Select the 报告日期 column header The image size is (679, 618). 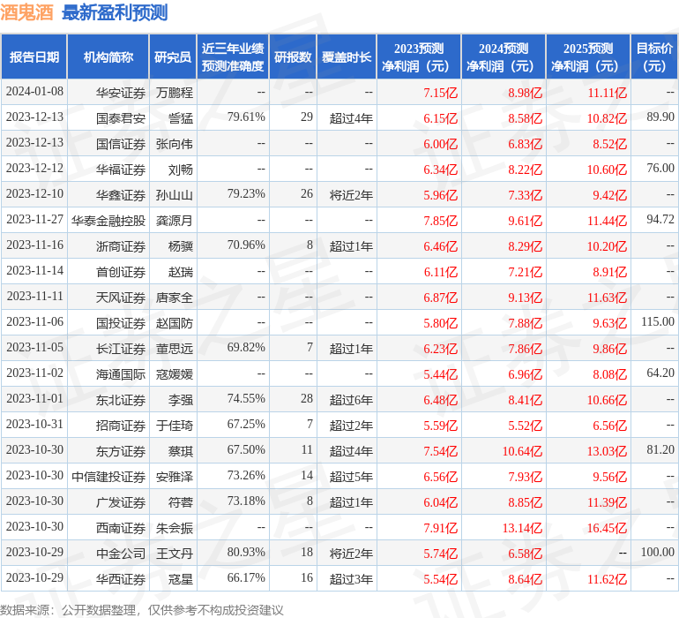click(x=34, y=57)
